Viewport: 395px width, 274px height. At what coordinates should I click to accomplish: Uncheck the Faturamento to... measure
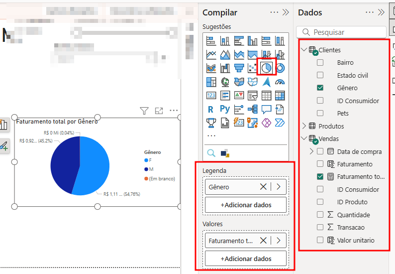point(320,176)
